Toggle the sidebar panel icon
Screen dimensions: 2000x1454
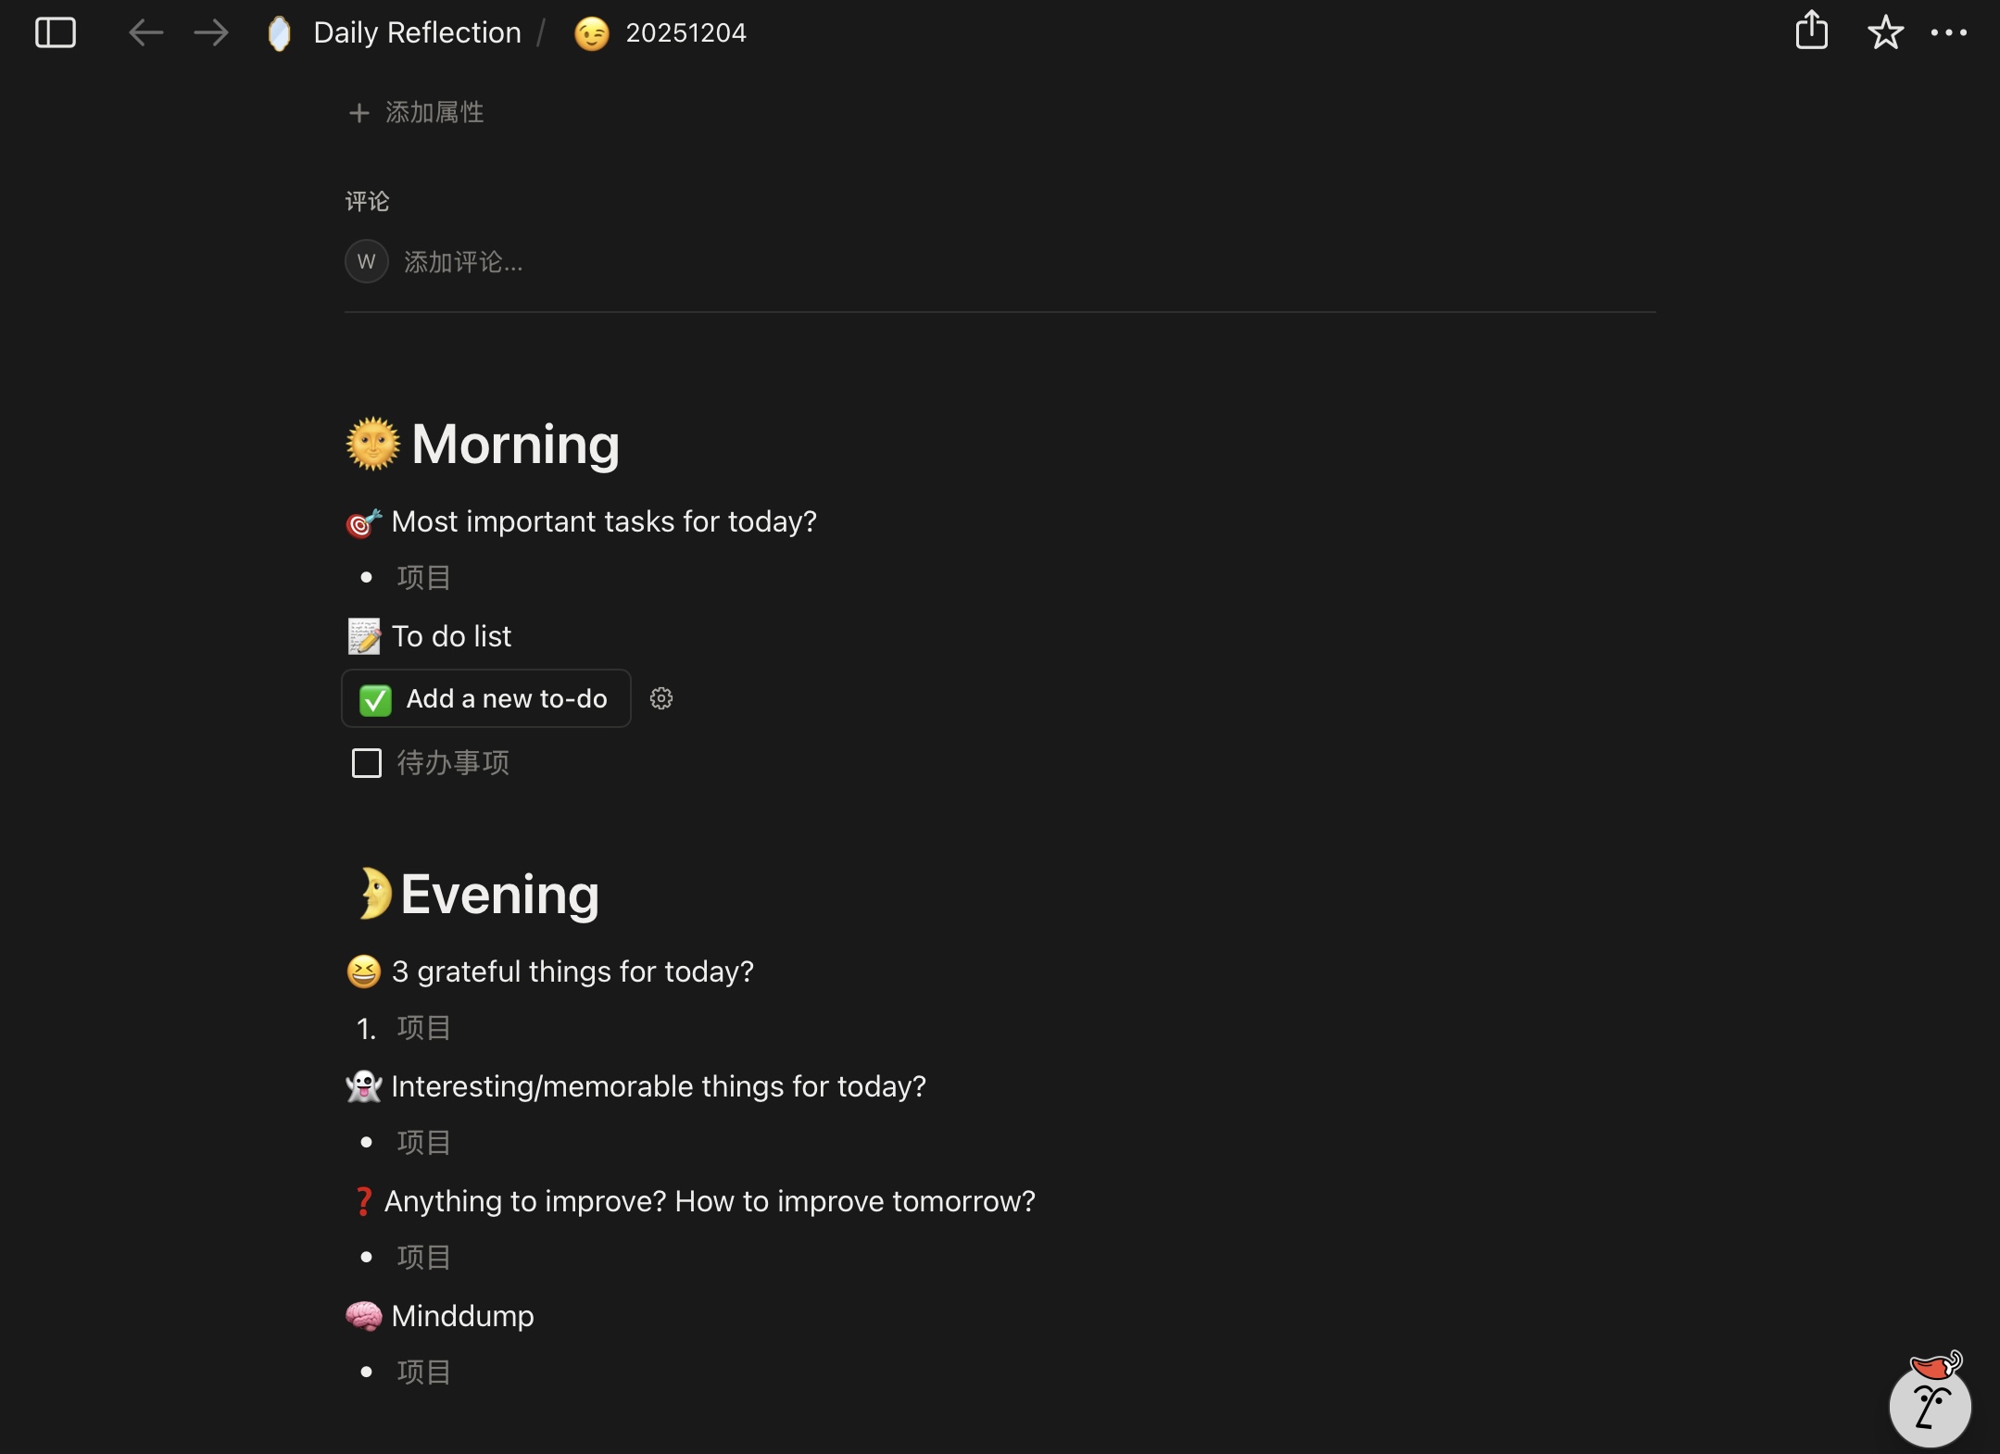click(55, 33)
